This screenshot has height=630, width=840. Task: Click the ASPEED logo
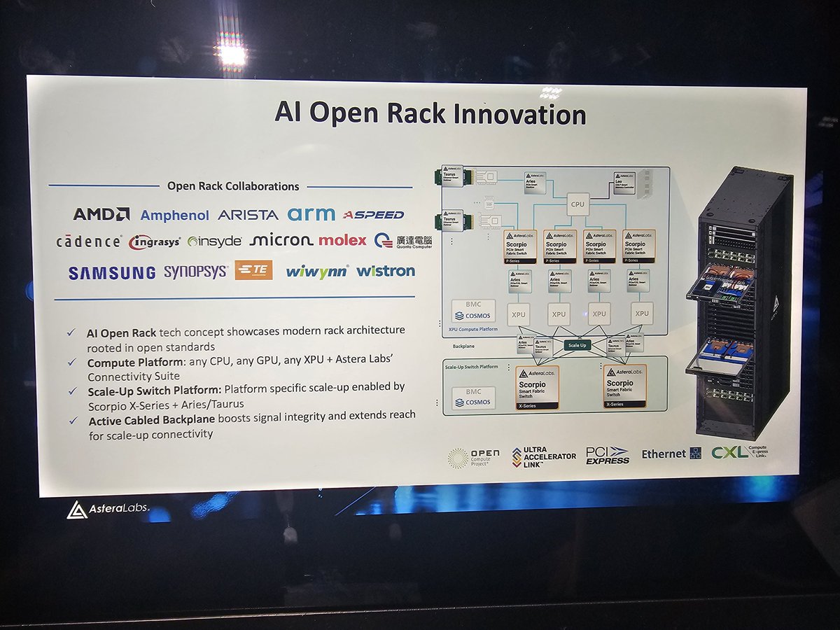373,214
